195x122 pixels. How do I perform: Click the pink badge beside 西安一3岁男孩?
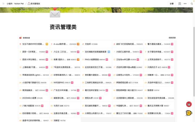(x=47, y=52)
